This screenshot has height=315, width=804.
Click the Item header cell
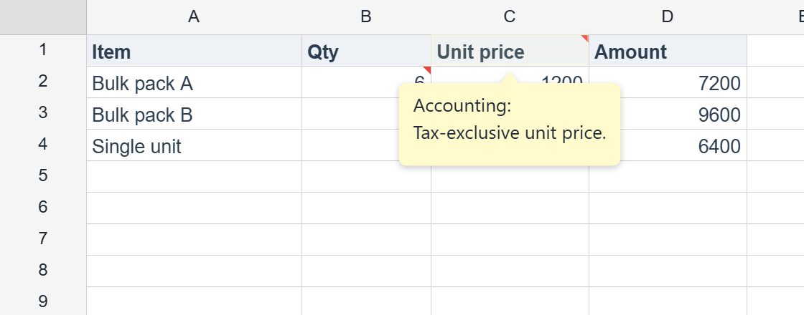click(x=194, y=51)
